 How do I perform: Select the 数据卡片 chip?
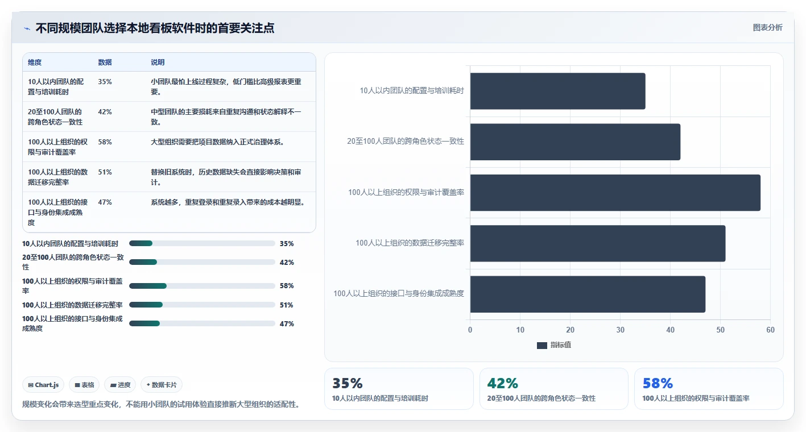(162, 385)
